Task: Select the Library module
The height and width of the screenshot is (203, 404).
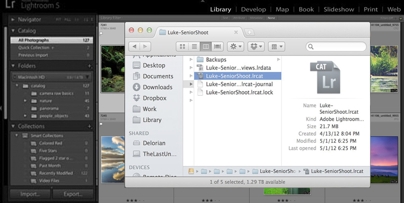Action: pos(220,10)
